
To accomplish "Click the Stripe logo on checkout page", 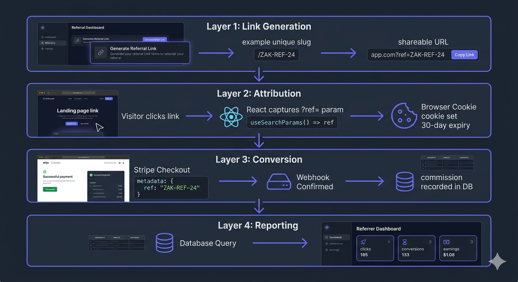I will [46, 162].
